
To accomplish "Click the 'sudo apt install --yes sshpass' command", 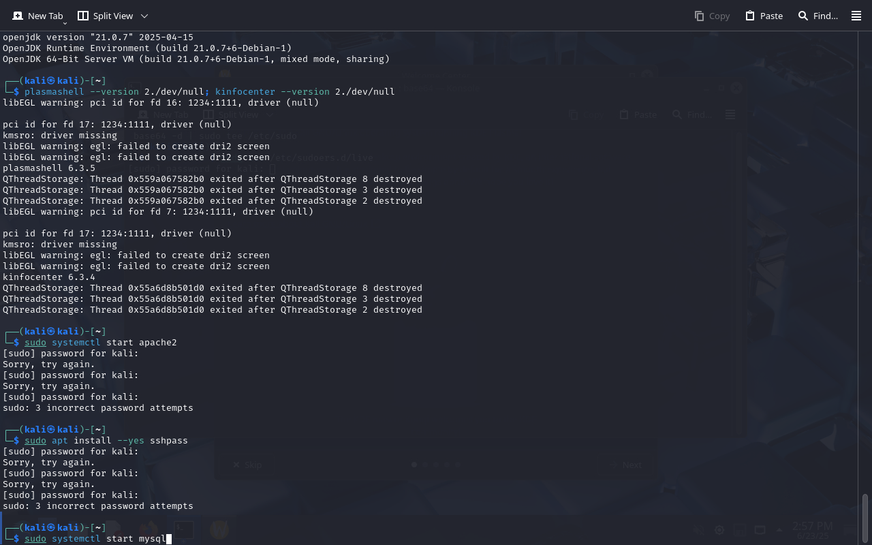I will point(106,441).
